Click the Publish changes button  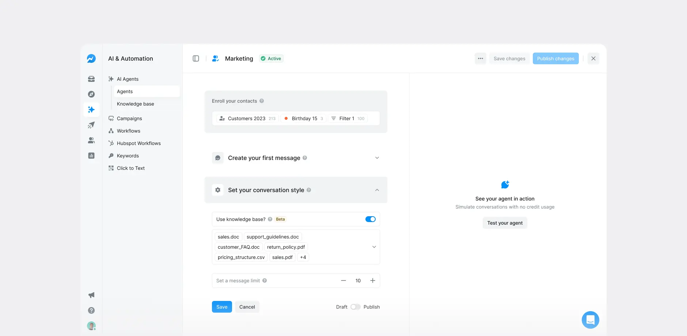(x=555, y=58)
